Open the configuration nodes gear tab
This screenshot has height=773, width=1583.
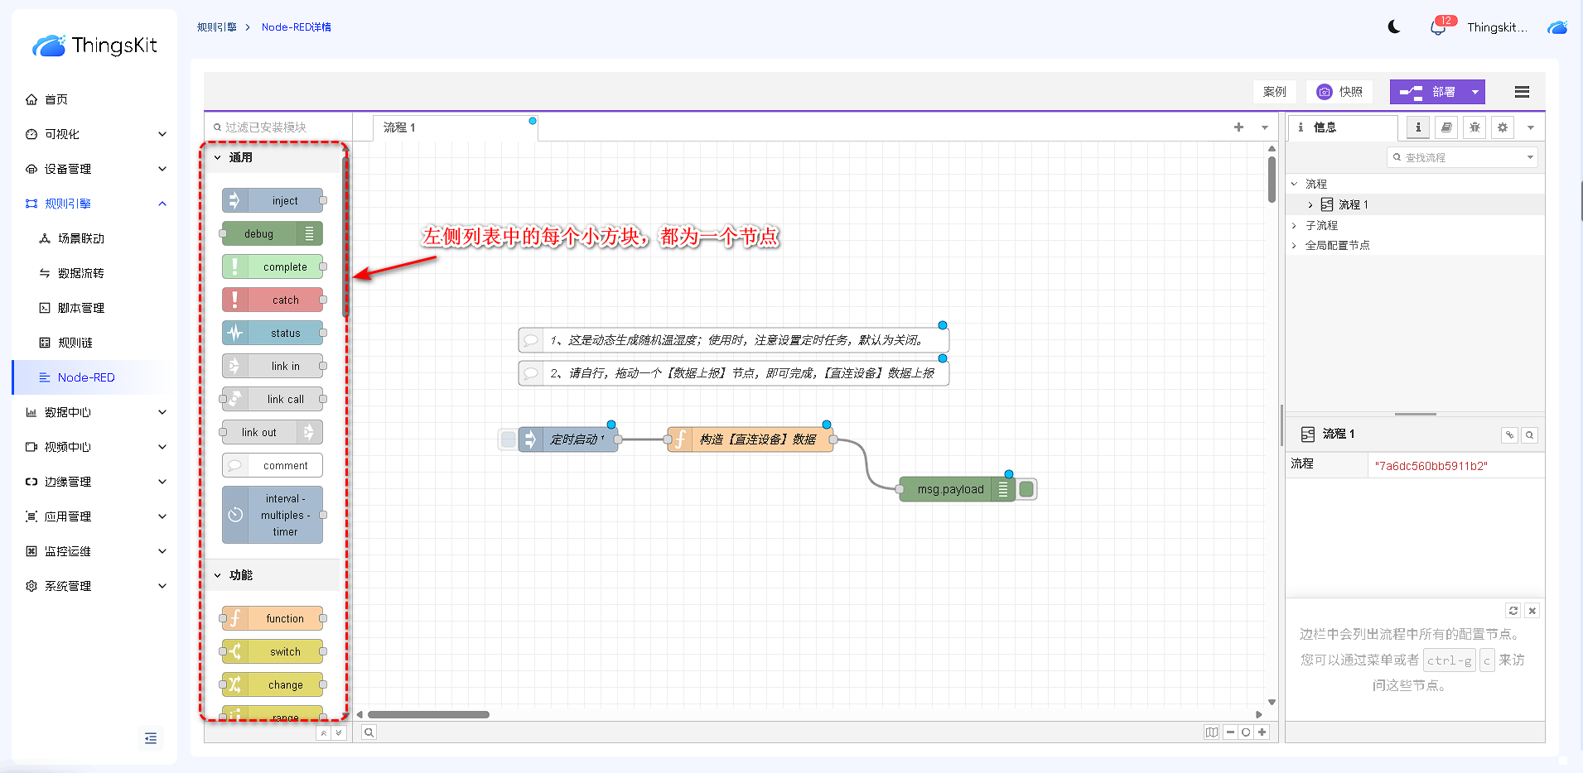[1503, 127]
